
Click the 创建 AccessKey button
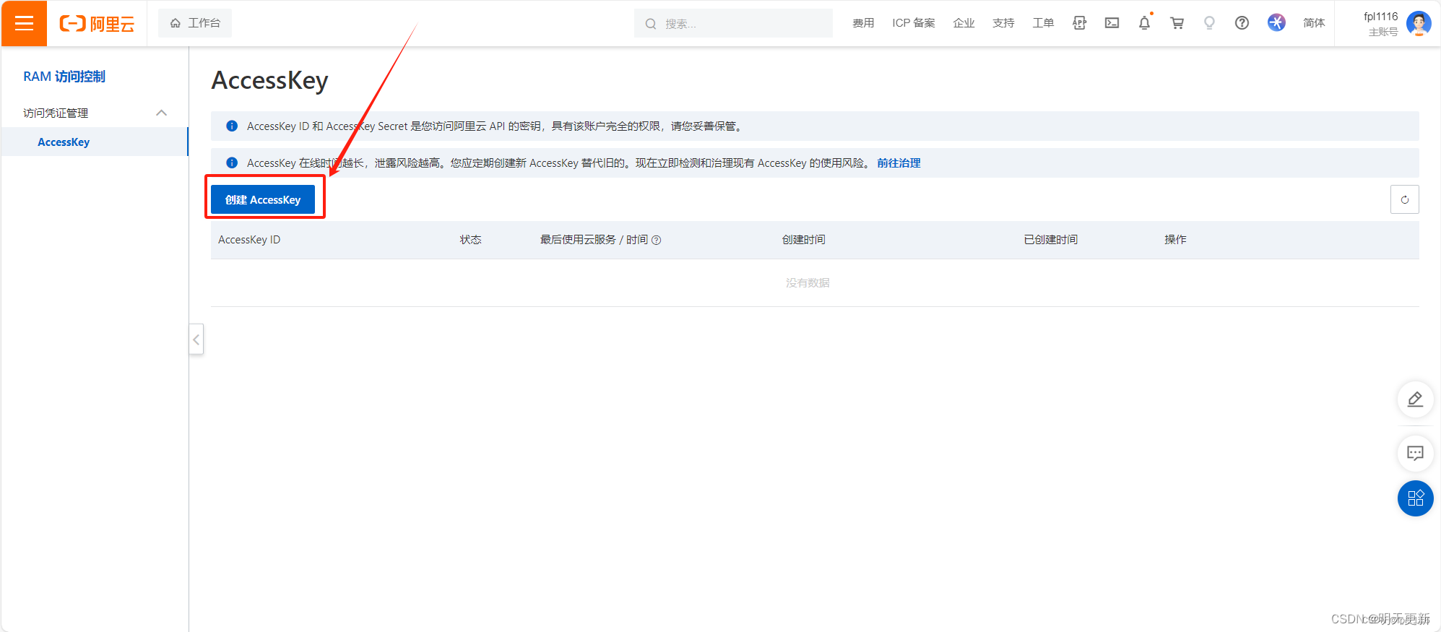pos(263,199)
